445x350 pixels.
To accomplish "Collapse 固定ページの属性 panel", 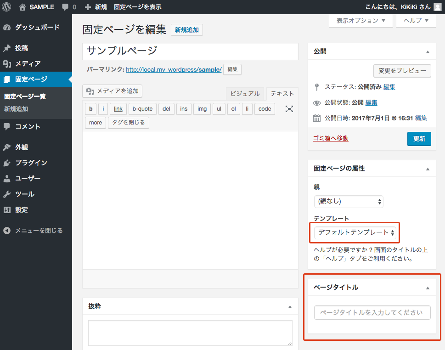I will [x=428, y=169].
